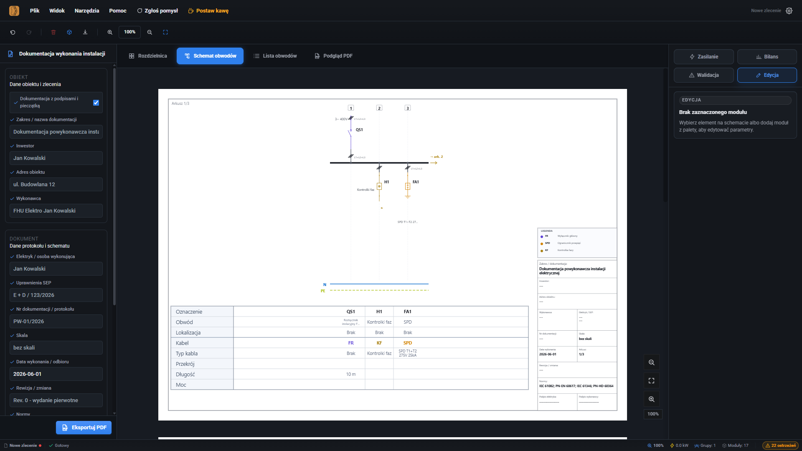Click the blue cube module icon
Screen dimensions: 802x451
(x=69, y=32)
